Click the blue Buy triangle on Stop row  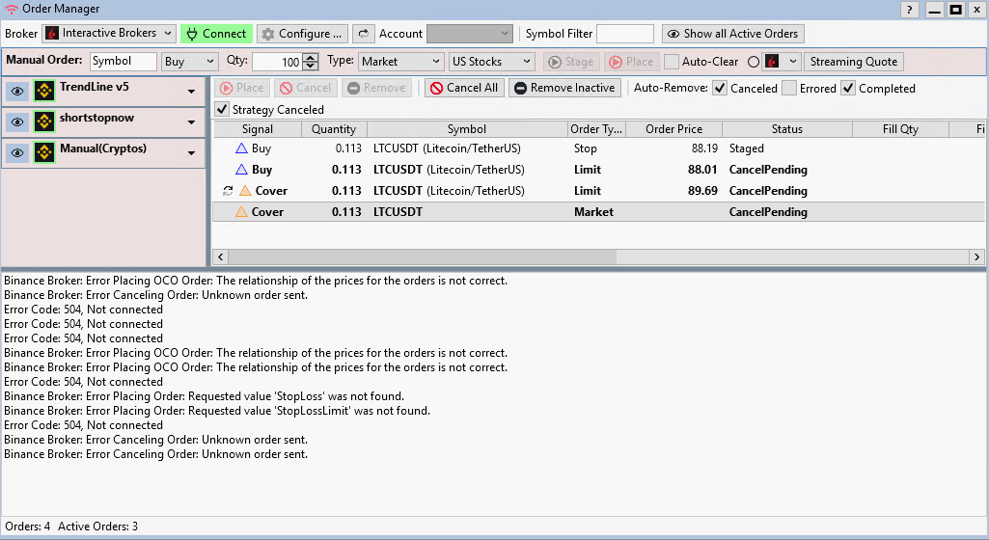[241, 148]
